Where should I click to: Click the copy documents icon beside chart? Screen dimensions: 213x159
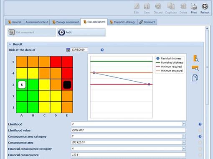coord(195,78)
